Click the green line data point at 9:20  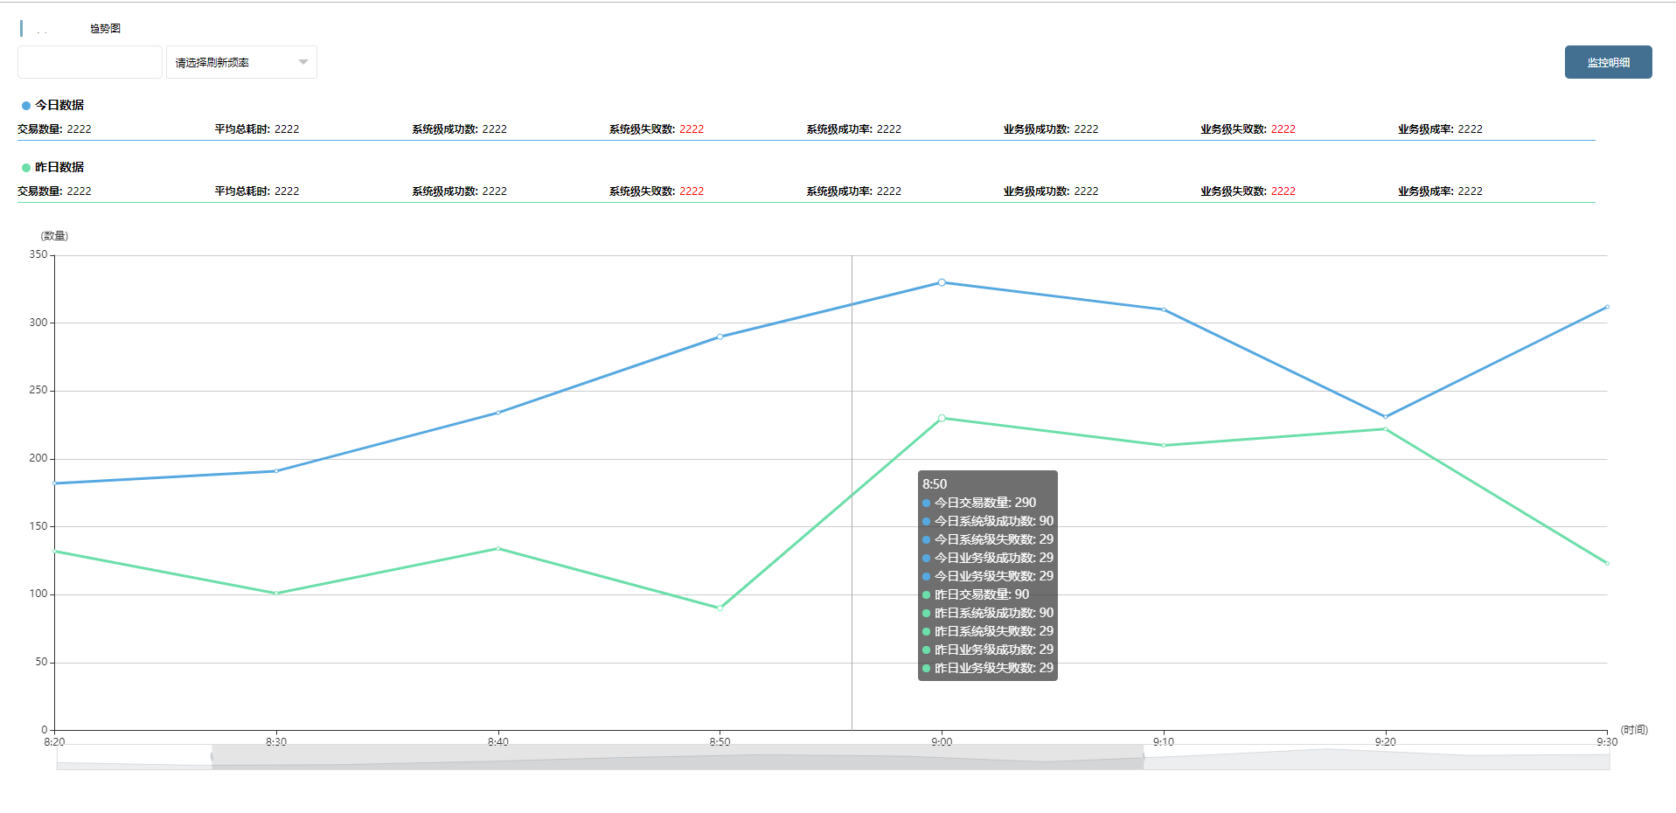[x=1385, y=429]
